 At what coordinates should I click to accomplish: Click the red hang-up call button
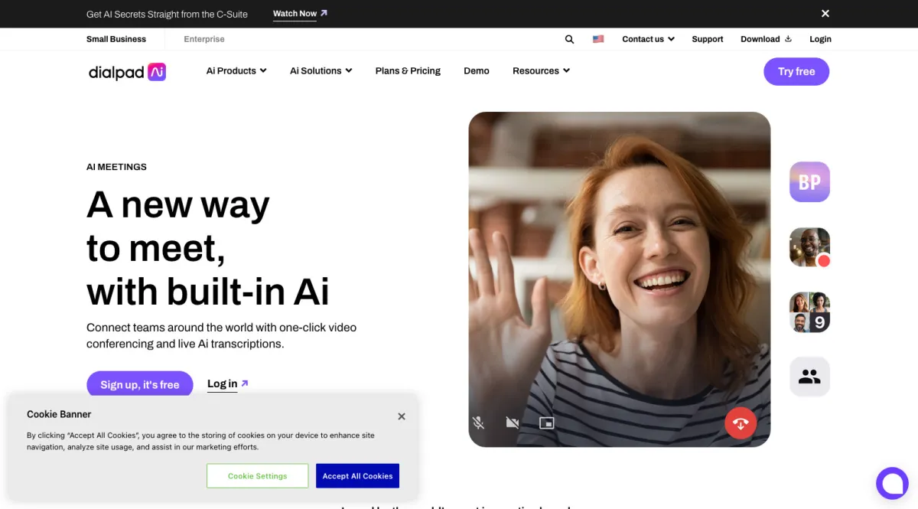(741, 423)
